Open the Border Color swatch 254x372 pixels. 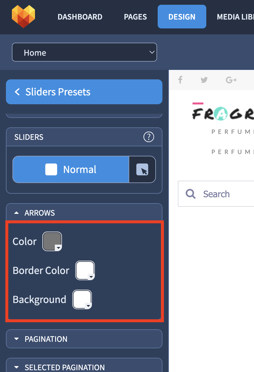[x=85, y=270]
